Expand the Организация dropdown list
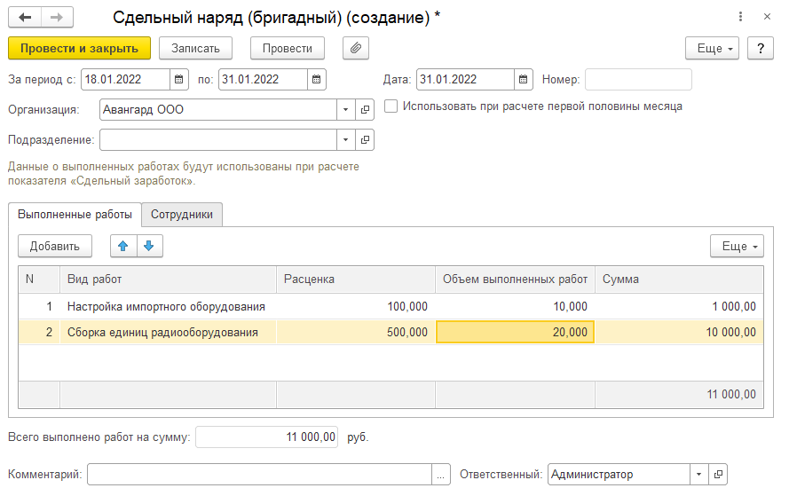Image resolution: width=789 pixels, height=488 pixels. click(345, 110)
